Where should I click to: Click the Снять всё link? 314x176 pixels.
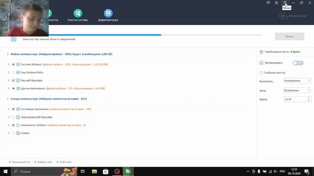pyautogui.click(x=65, y=162)
